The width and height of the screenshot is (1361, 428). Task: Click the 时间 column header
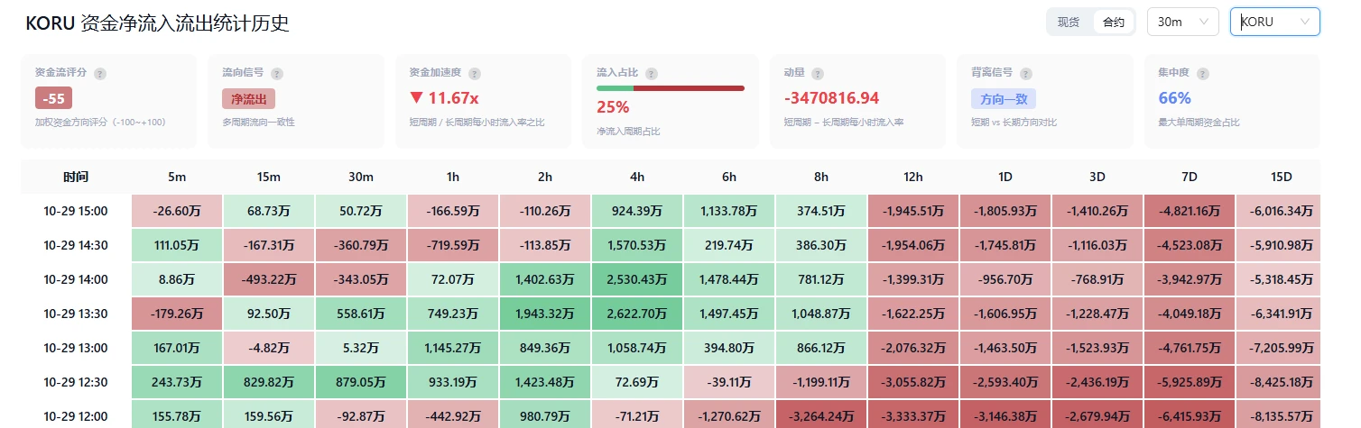(76, 177)
